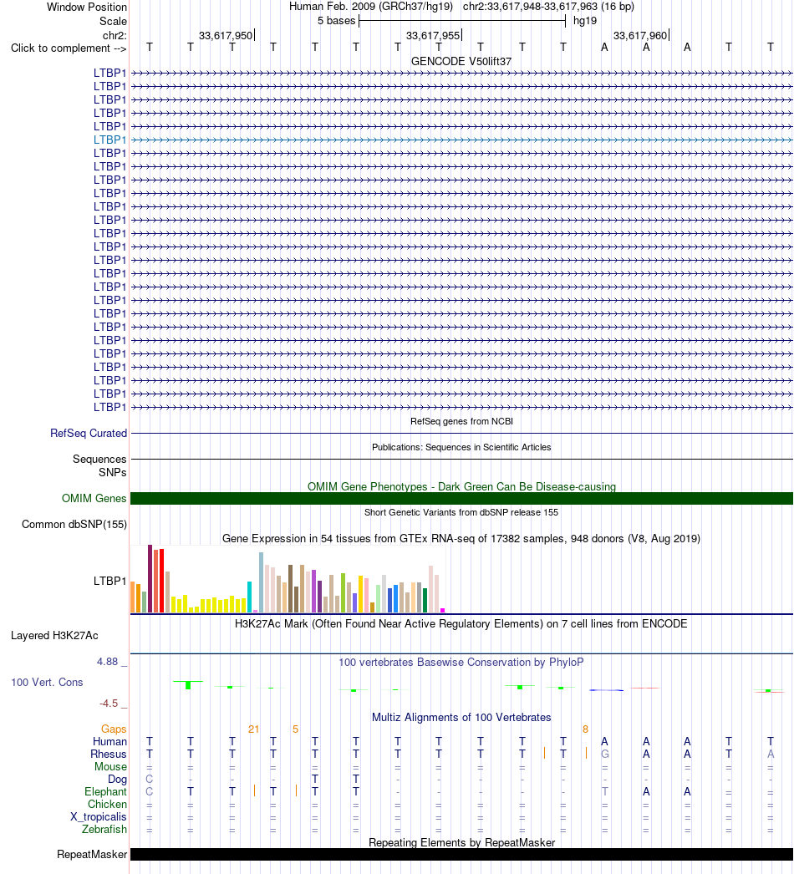
Task: Open the OMIM Gene Phenotypes track title
Action: tap(461, 486)
